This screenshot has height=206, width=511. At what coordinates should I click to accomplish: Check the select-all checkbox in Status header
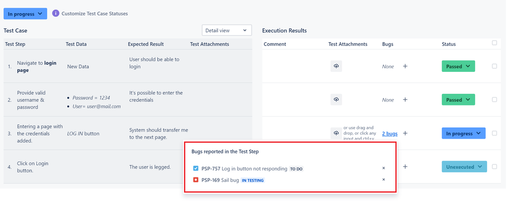(x=494, y=43)
